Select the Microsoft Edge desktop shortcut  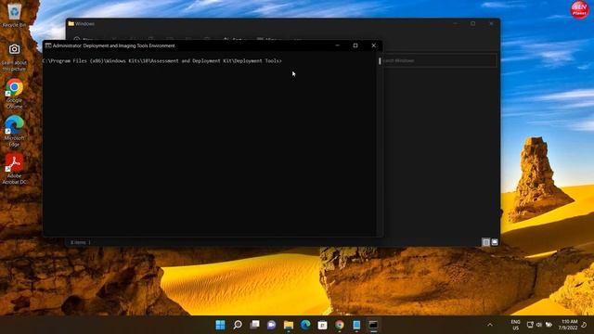coord(14,132)
